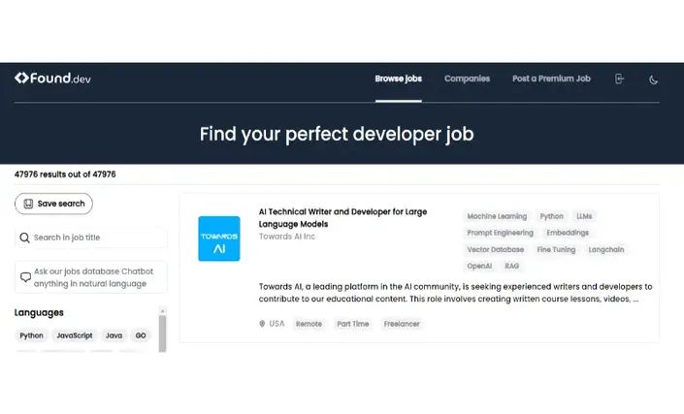The image size is (684, 414).
Task: Toggle the Python language filter
Action: point(31,335)
